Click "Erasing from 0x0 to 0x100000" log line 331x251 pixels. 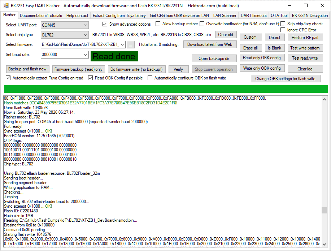[29, 225]
